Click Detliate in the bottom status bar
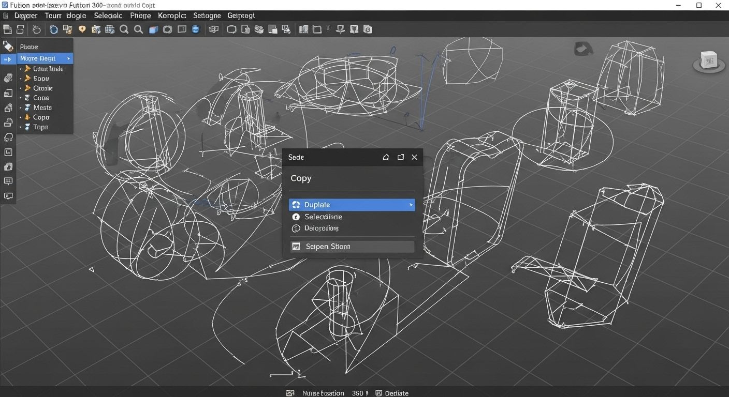729x397 pixels. pos(397,393)
